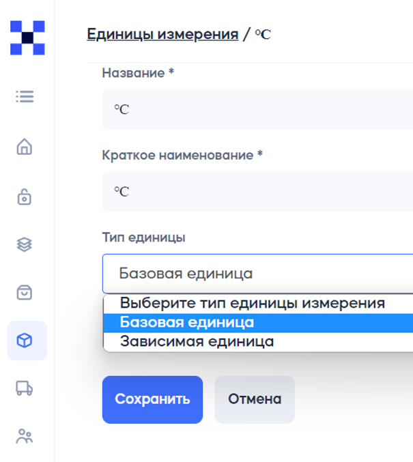Open the shopping bag sidebar section

[x=25, y=292]
